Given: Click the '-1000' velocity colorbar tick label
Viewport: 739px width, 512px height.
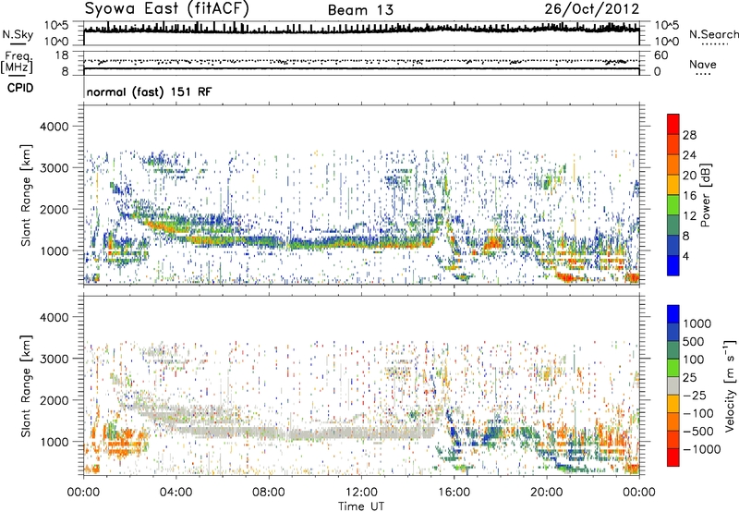Looking at the screenshot, I should coord(701,449).
